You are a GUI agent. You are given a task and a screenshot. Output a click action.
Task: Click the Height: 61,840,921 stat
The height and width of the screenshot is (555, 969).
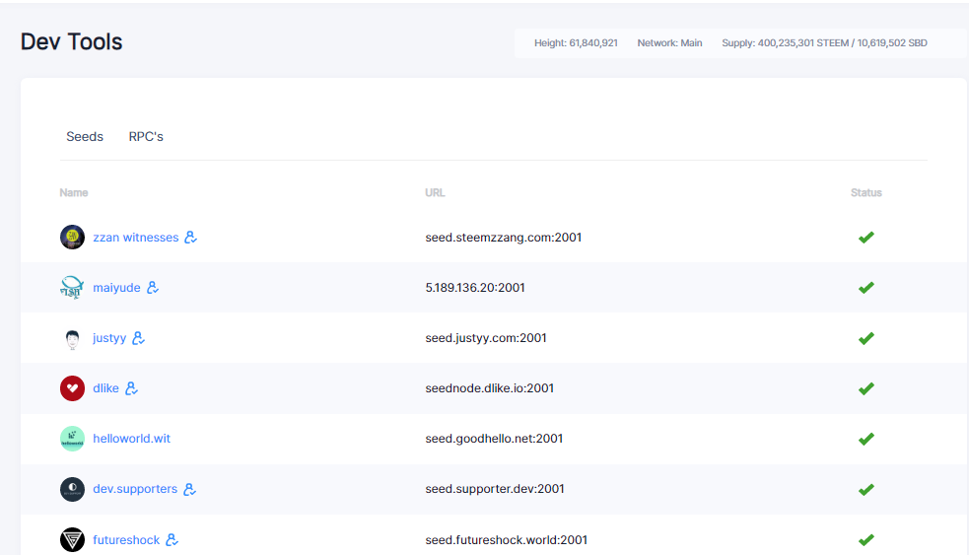coord(576,42)
